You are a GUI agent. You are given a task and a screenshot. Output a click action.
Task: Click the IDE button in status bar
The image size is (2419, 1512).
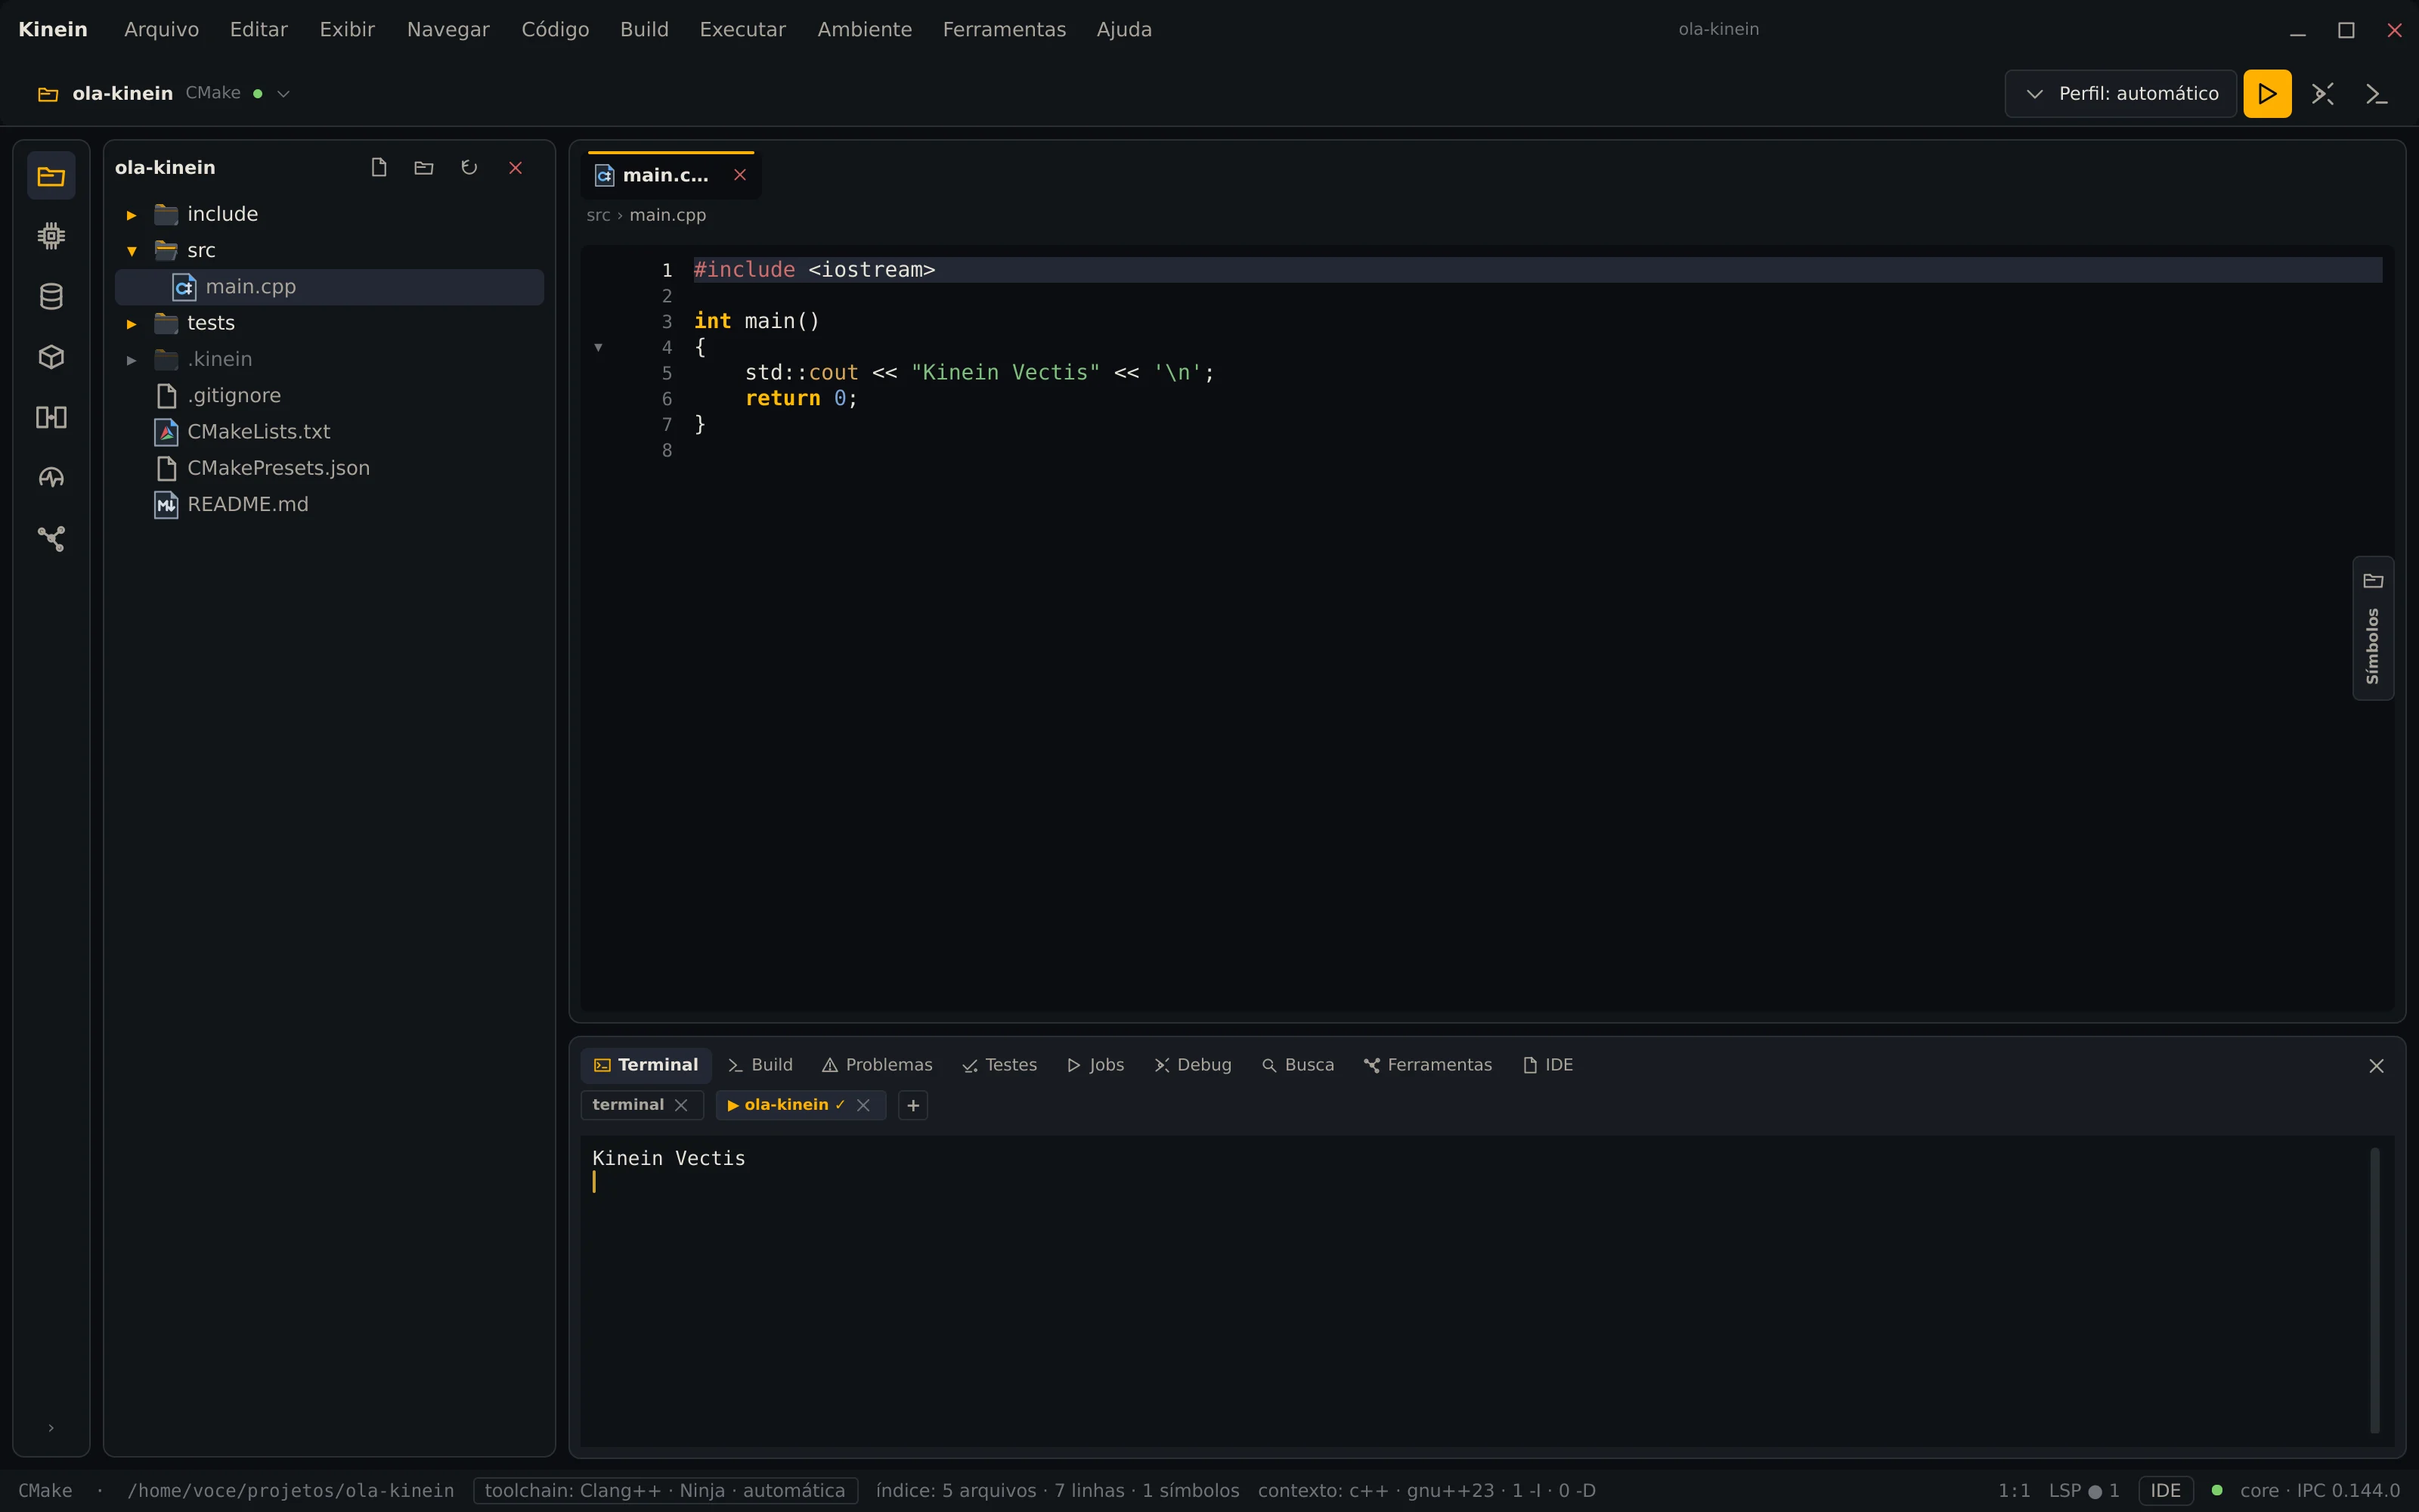coord(2165,1490)
